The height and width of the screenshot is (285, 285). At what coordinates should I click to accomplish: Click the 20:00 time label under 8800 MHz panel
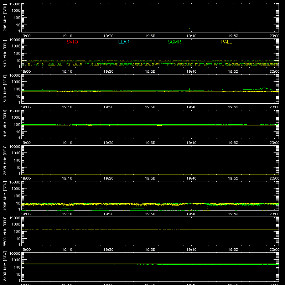pos(274,250)
